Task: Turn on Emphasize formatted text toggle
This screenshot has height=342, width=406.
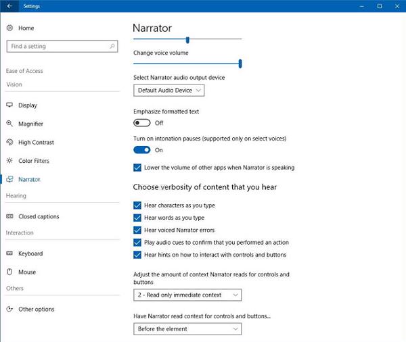Action: 142,123
